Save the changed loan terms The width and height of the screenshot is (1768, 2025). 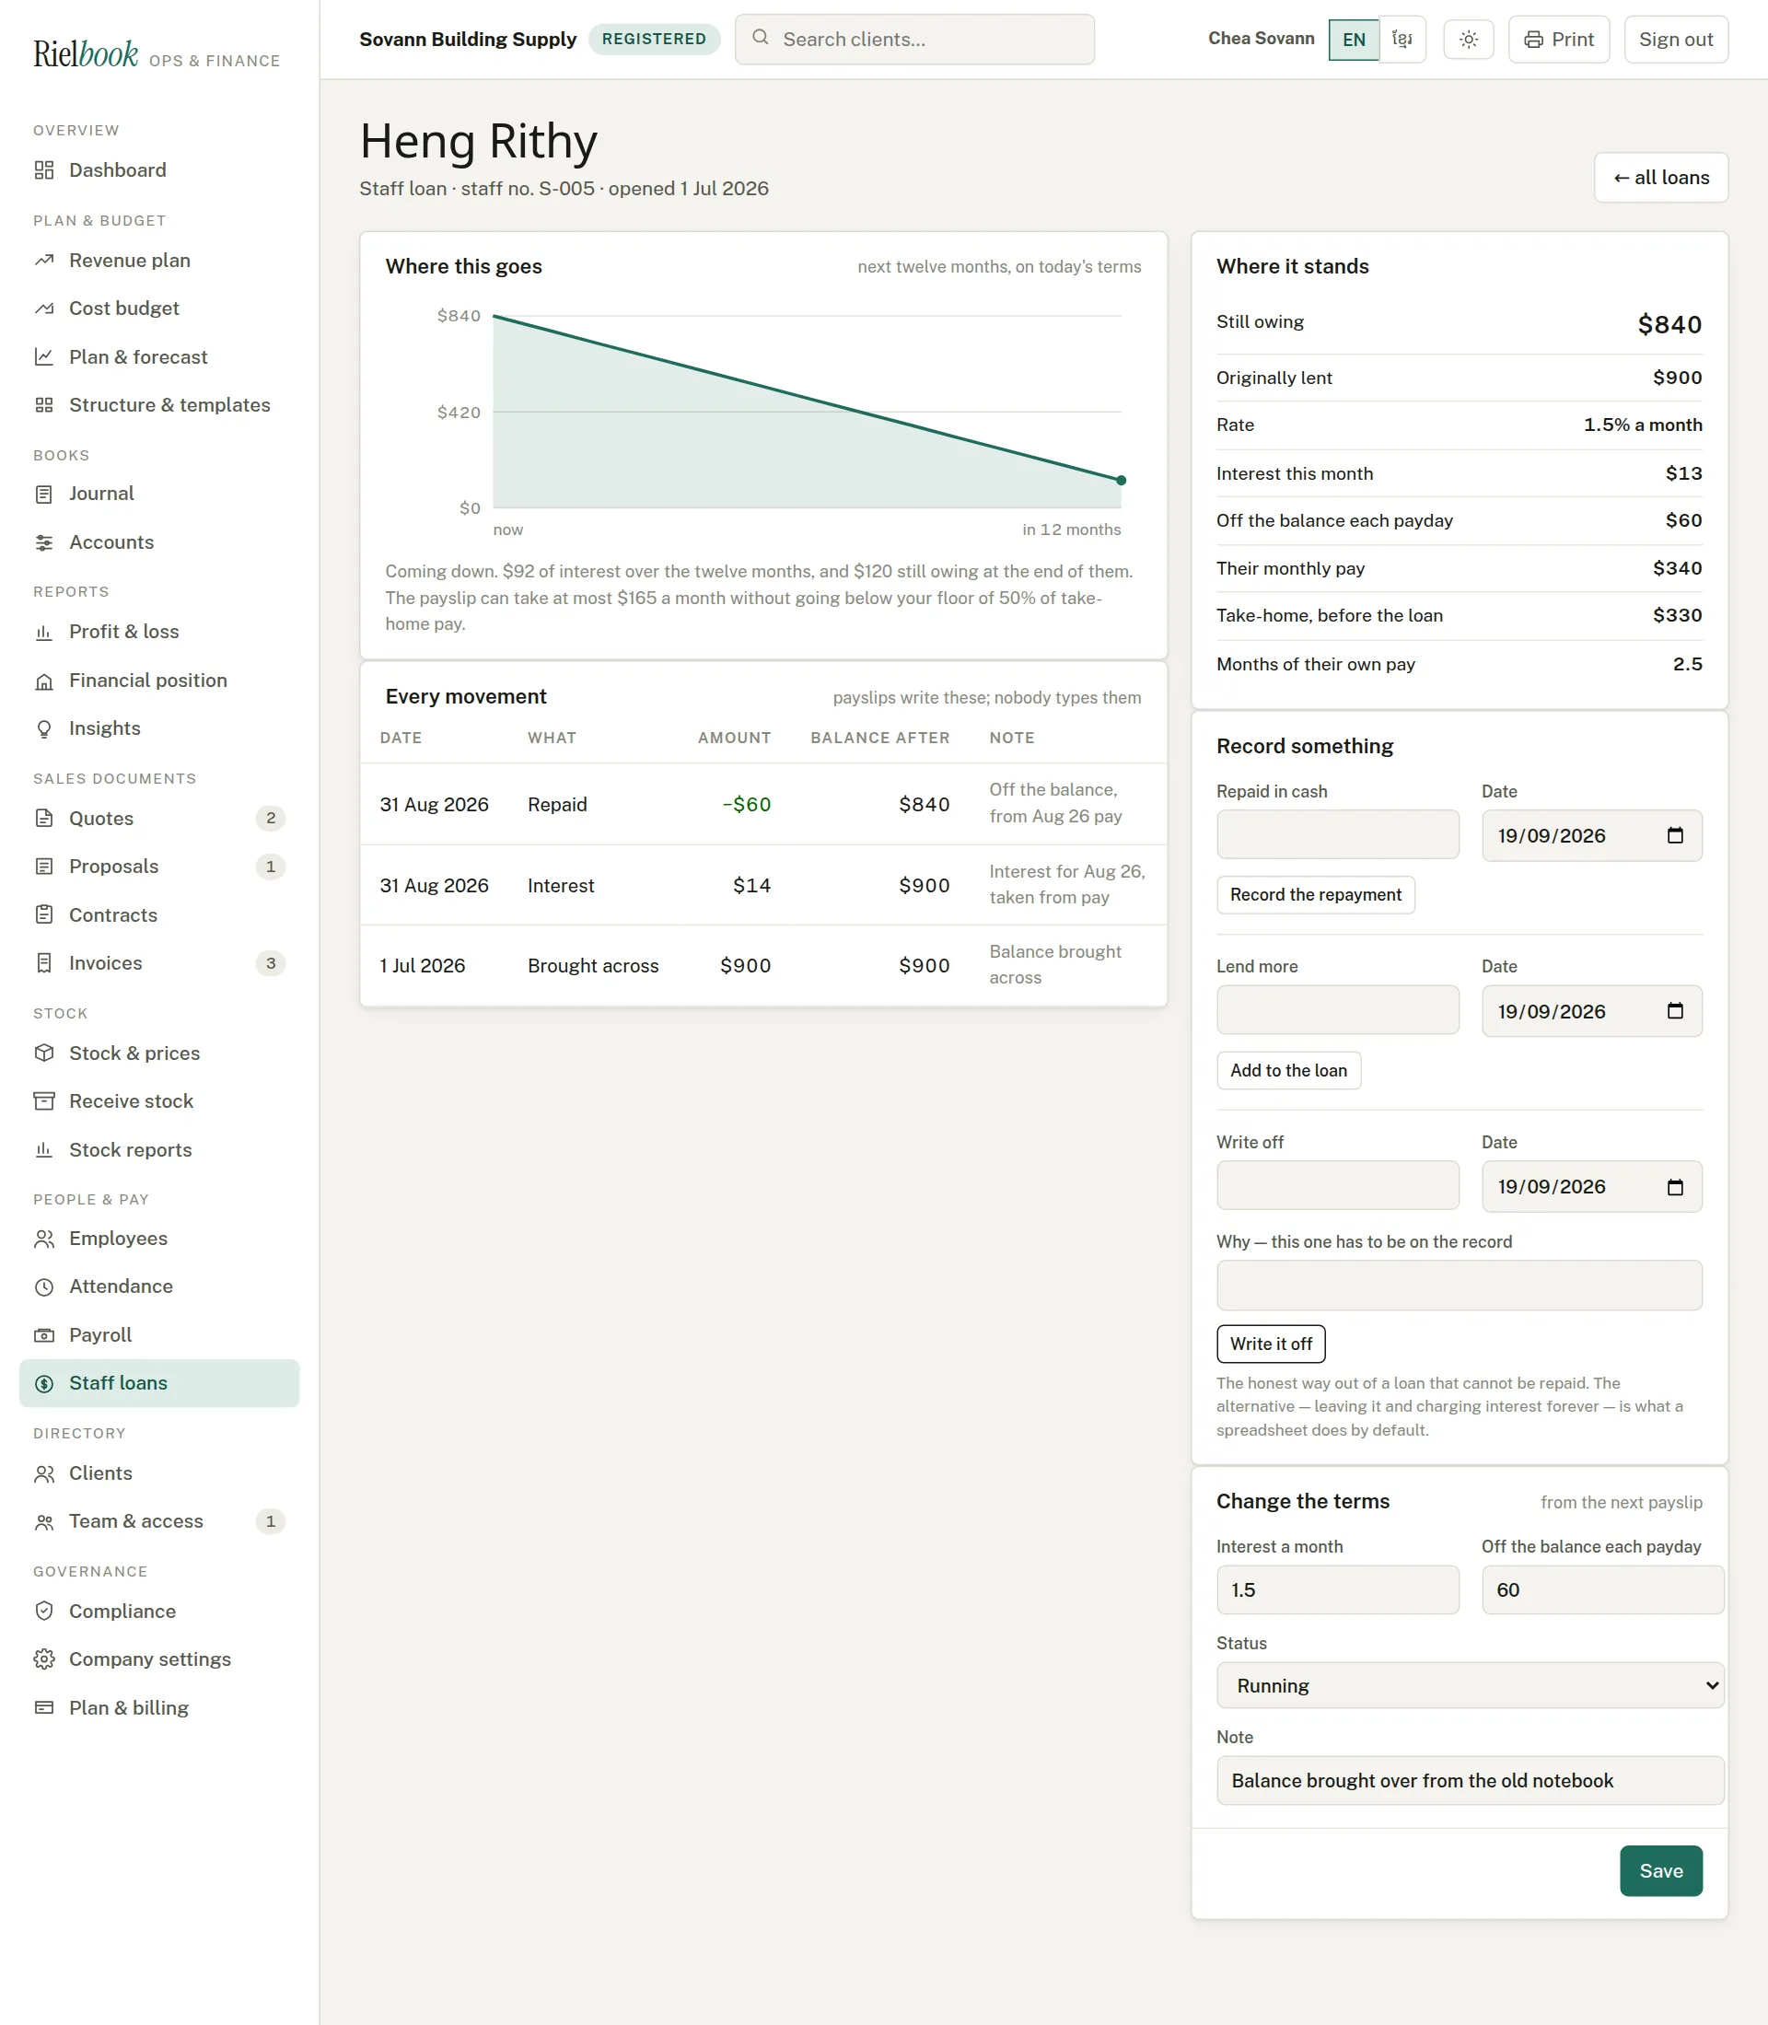pos(1660,1870)
